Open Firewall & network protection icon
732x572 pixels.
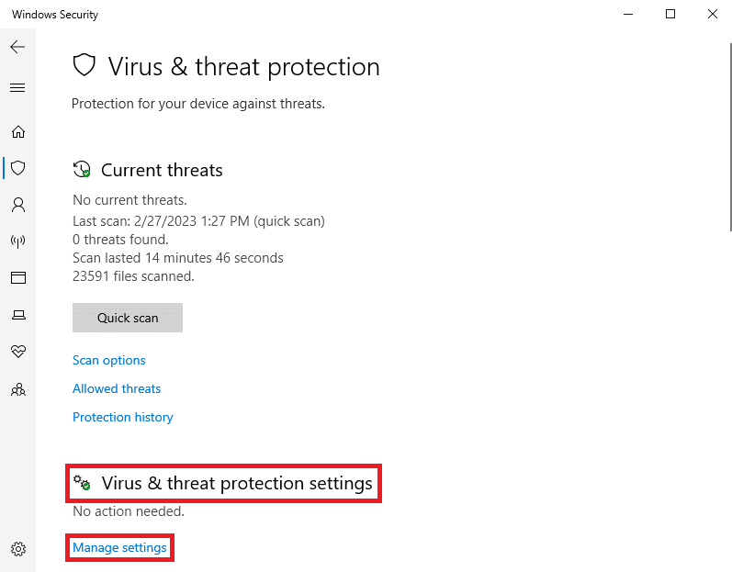pos(18,241)
